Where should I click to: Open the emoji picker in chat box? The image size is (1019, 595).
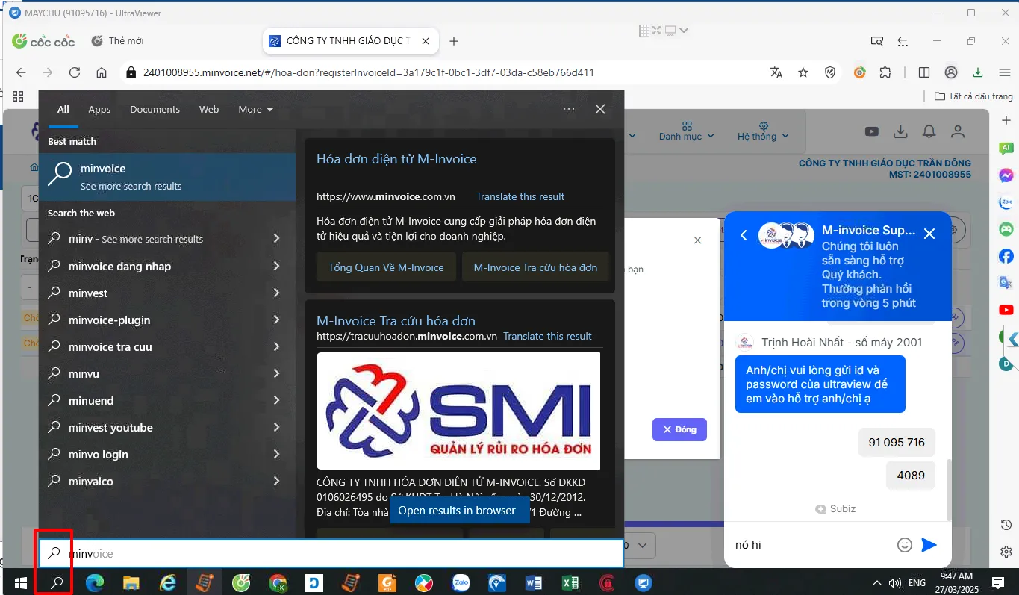click(905, 545)
